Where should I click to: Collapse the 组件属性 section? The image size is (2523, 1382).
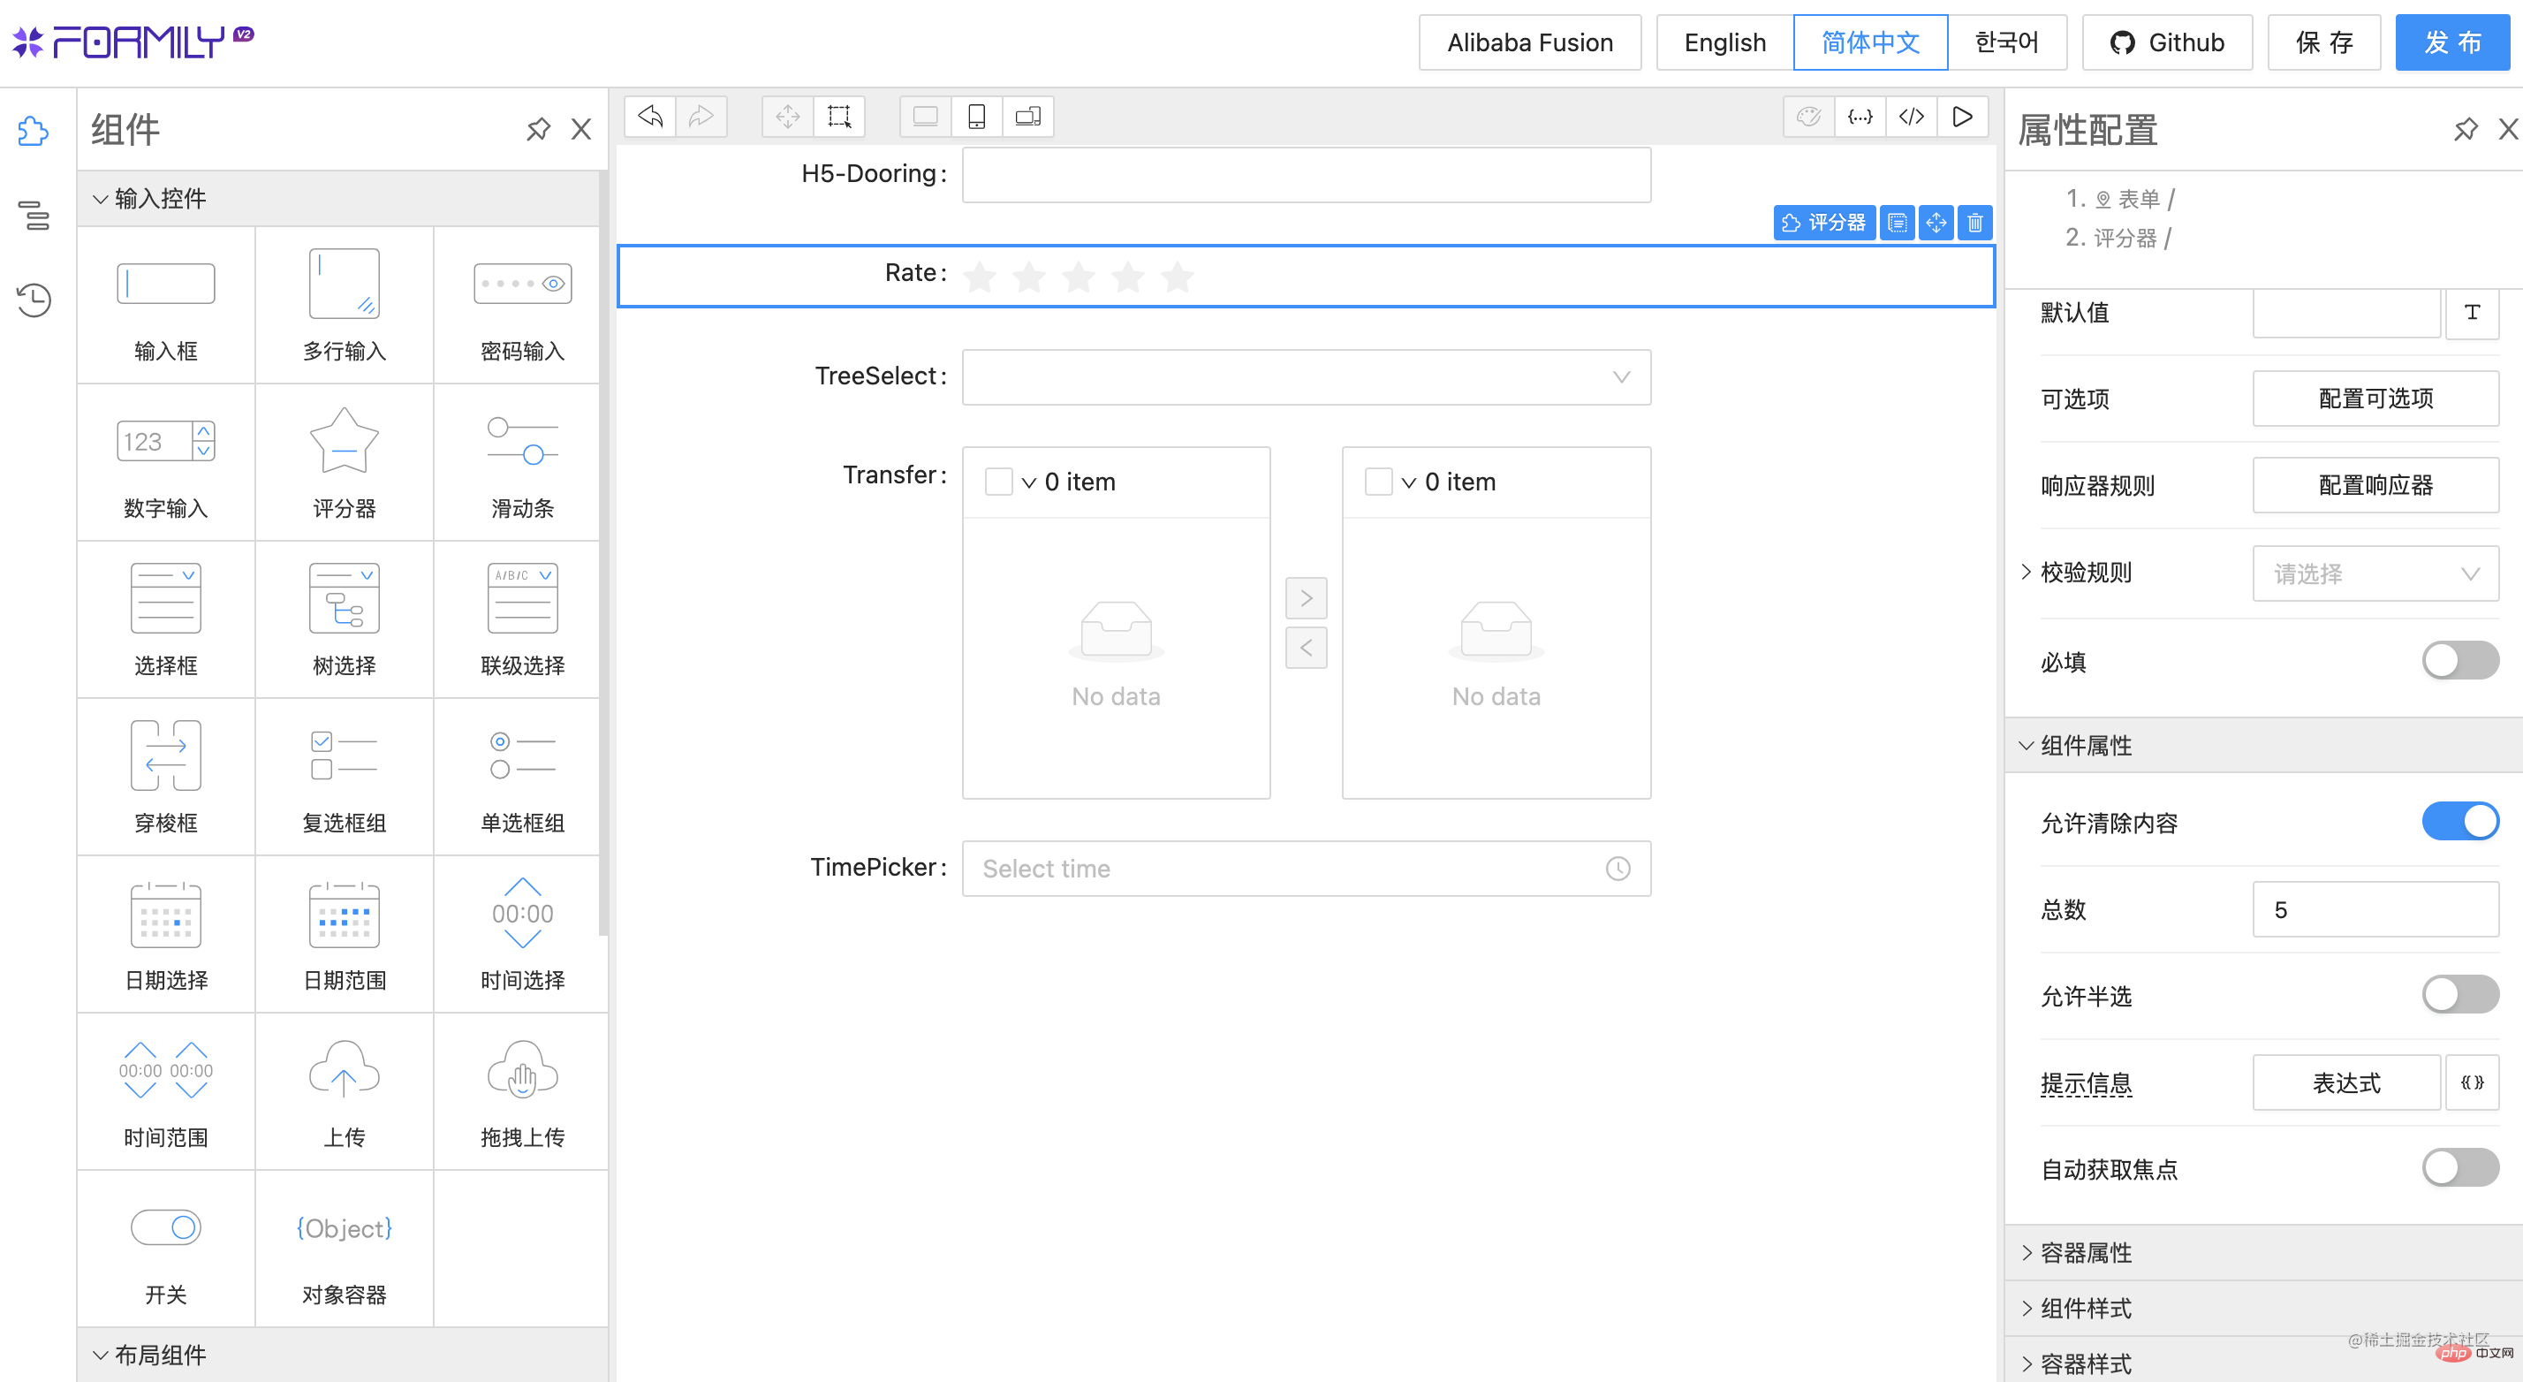[x=2263, y=746]
